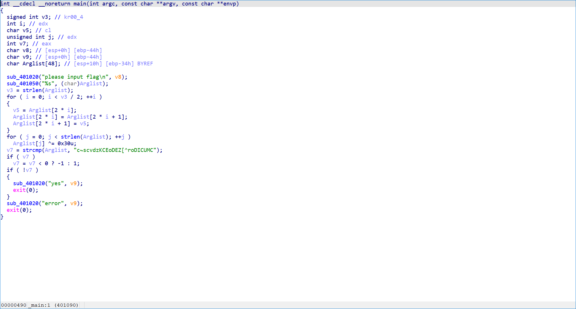This screenshot has height=309, width=576.
Task: Select the 'unsigned int j;' declaration
Action: pyautogui.click(x=30, y=37)
